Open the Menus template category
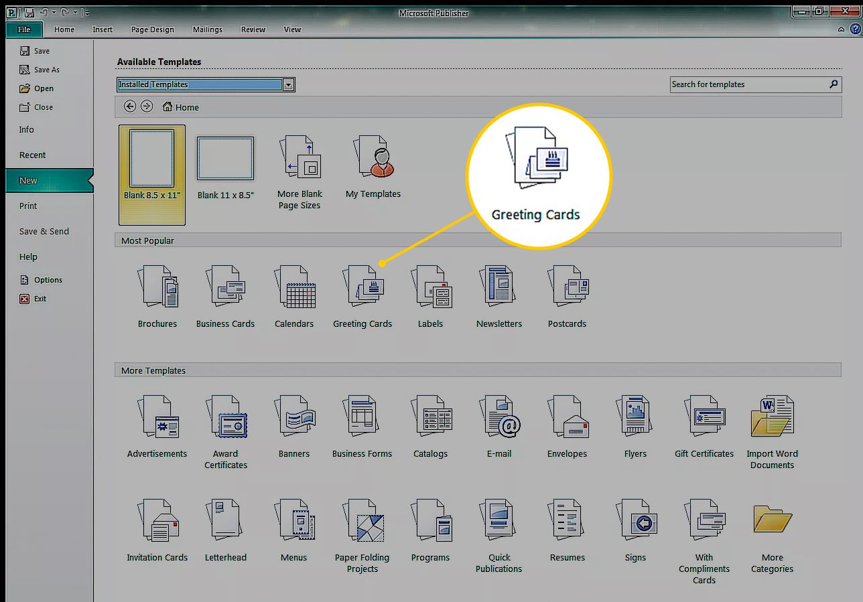Image resolution: width=863 pixels, height=602 pixels. [x=294, y=530]
